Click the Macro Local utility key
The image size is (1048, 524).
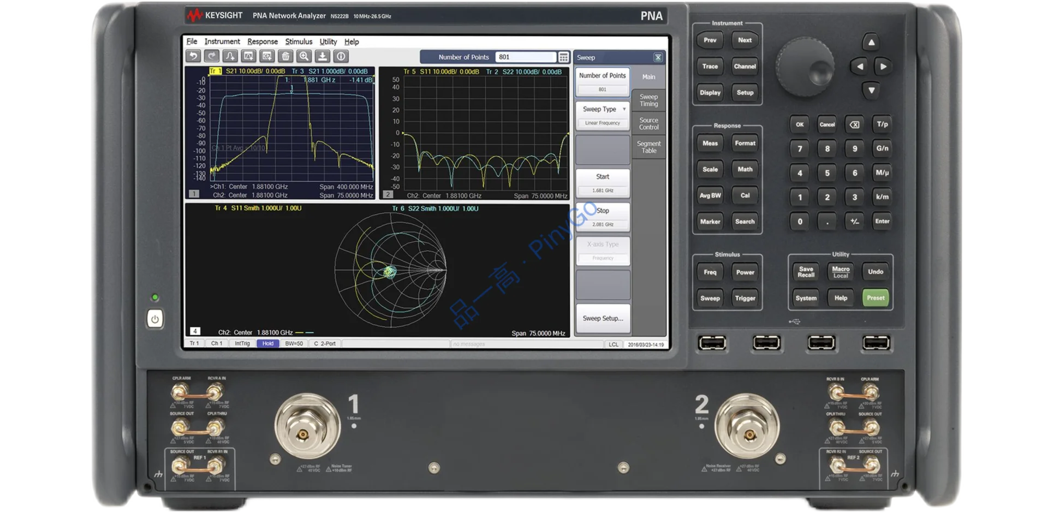click(841, 272)
